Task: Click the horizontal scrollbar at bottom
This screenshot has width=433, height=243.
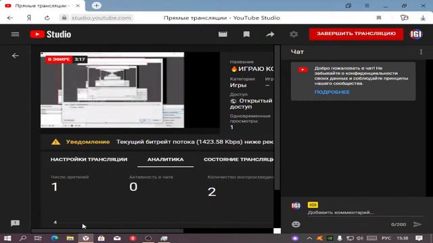Action: (107, 231)
